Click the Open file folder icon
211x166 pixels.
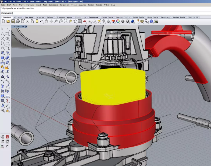point(8,21)
